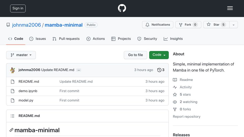Viewport: 244px width, 137px height.
Task: Switch to the Projects tab
Action: pos(121,39)
